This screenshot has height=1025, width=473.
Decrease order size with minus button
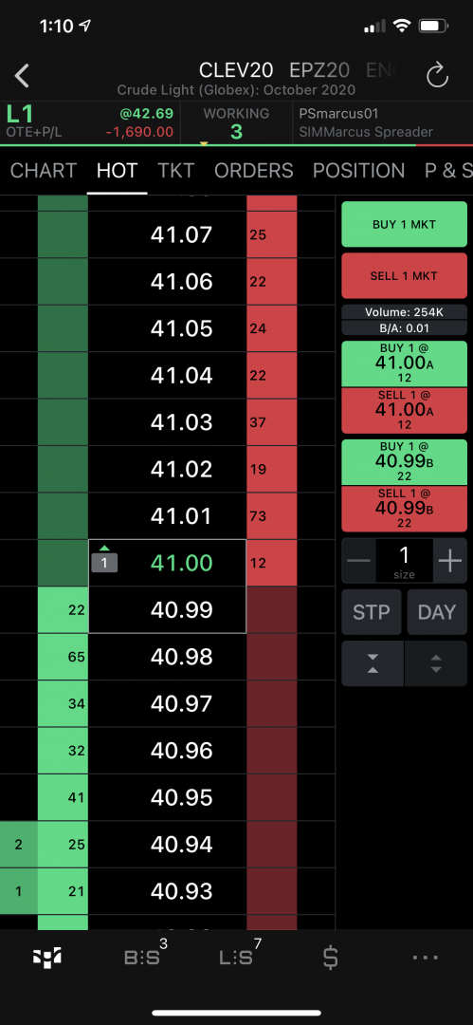[358, 560]
